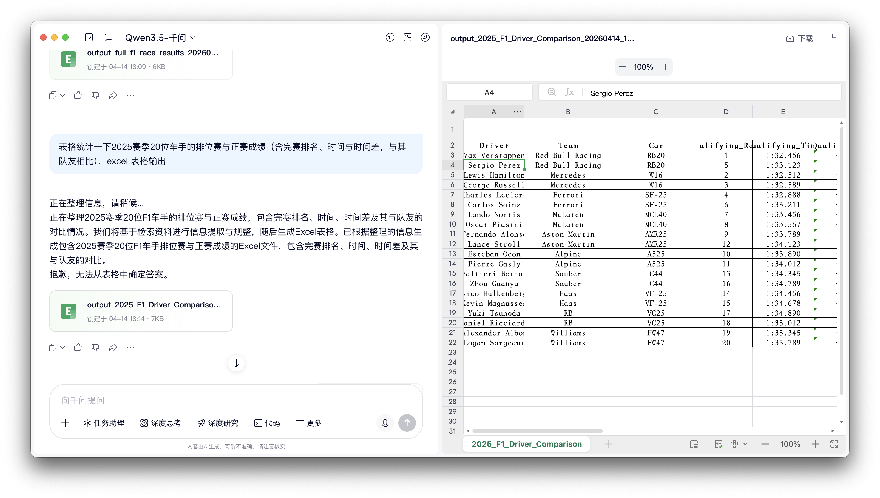Click the 下载 download button
This screenshot has width=880, height=498.
pyautogui.click(x=799, y=38)
